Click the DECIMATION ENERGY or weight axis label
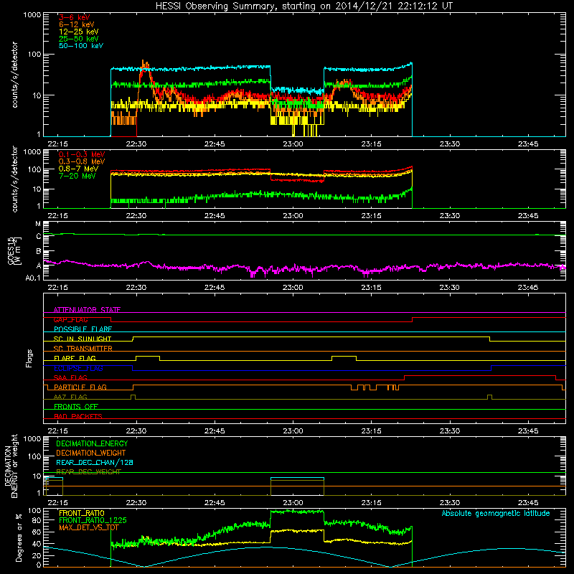Image resolution: width=574 pixels, height=574 pixels. click(x=11, y=466)
